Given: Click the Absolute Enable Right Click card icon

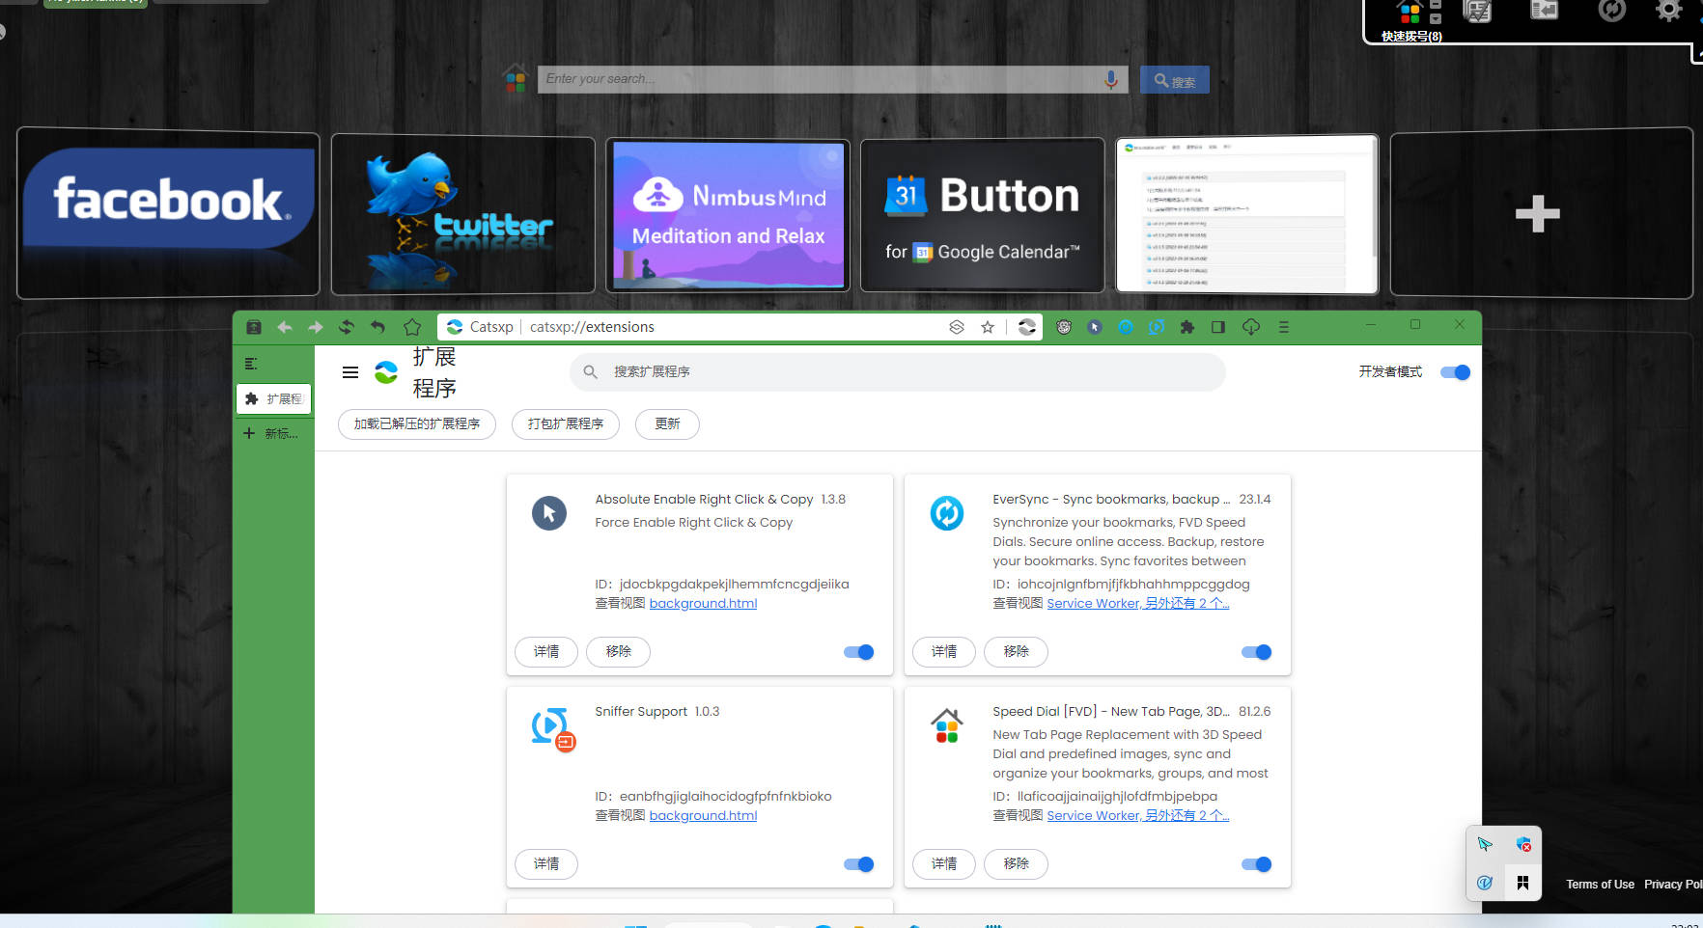Looking at the screenshot, I should coord(549,512).
